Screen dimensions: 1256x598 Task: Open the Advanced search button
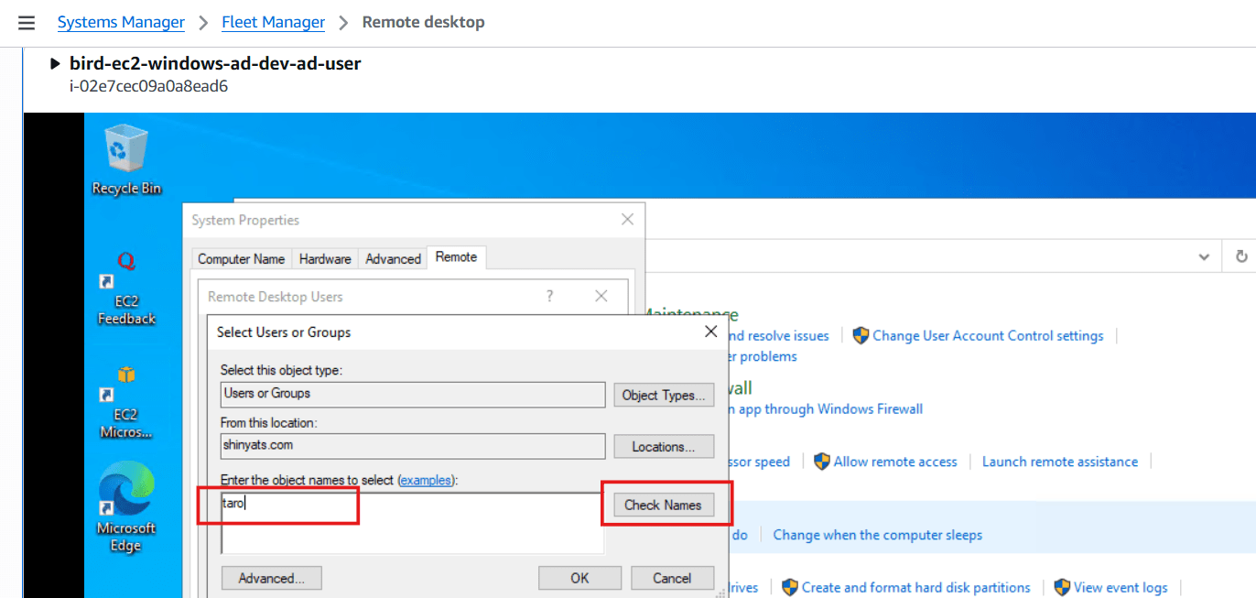click(272, 578)
